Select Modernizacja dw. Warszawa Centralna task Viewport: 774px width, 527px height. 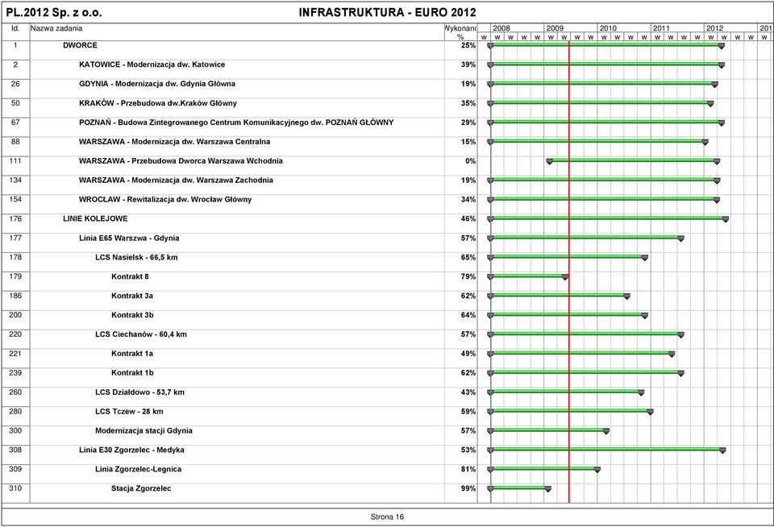[175, 142]
